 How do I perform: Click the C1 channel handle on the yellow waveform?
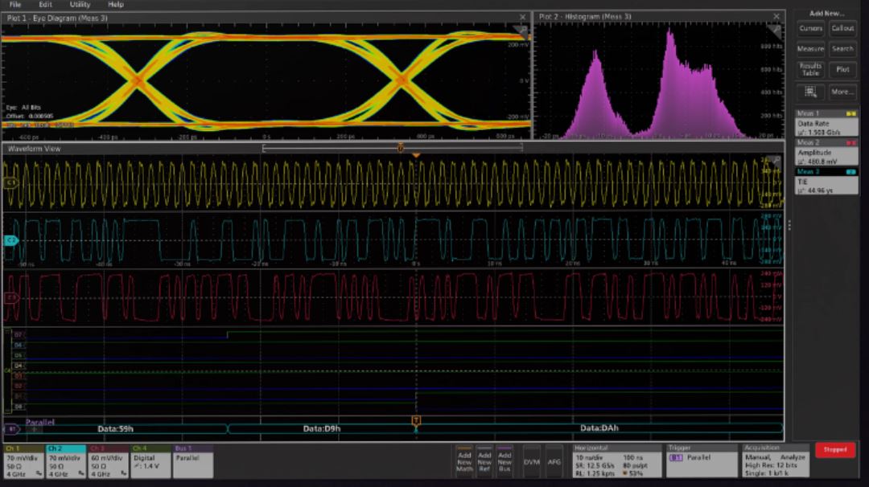[10, 182]
